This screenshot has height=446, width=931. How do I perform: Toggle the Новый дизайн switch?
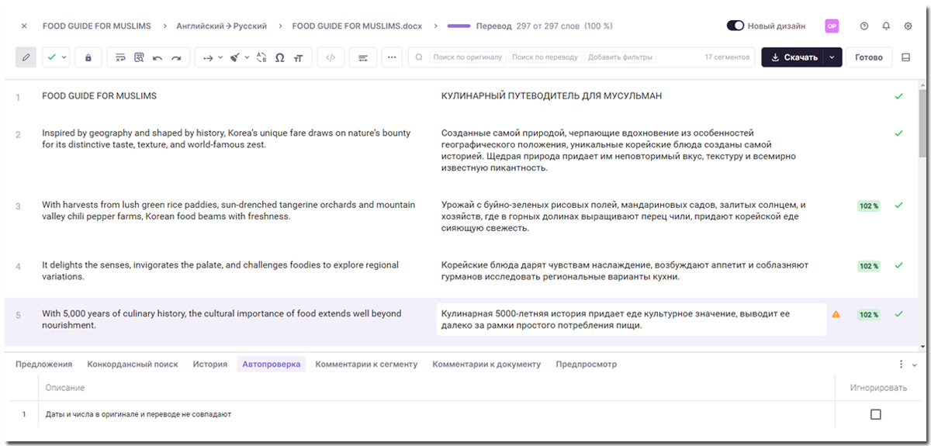click(735, 26)
